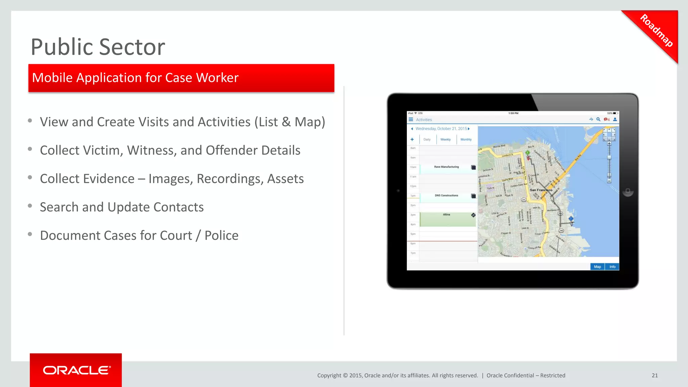Pan map left with left arrow control
The image size is (688, 387).
click(x=605, y=135)
